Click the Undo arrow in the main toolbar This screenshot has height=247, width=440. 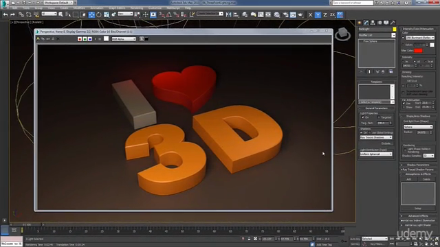[x=5, y=14]
